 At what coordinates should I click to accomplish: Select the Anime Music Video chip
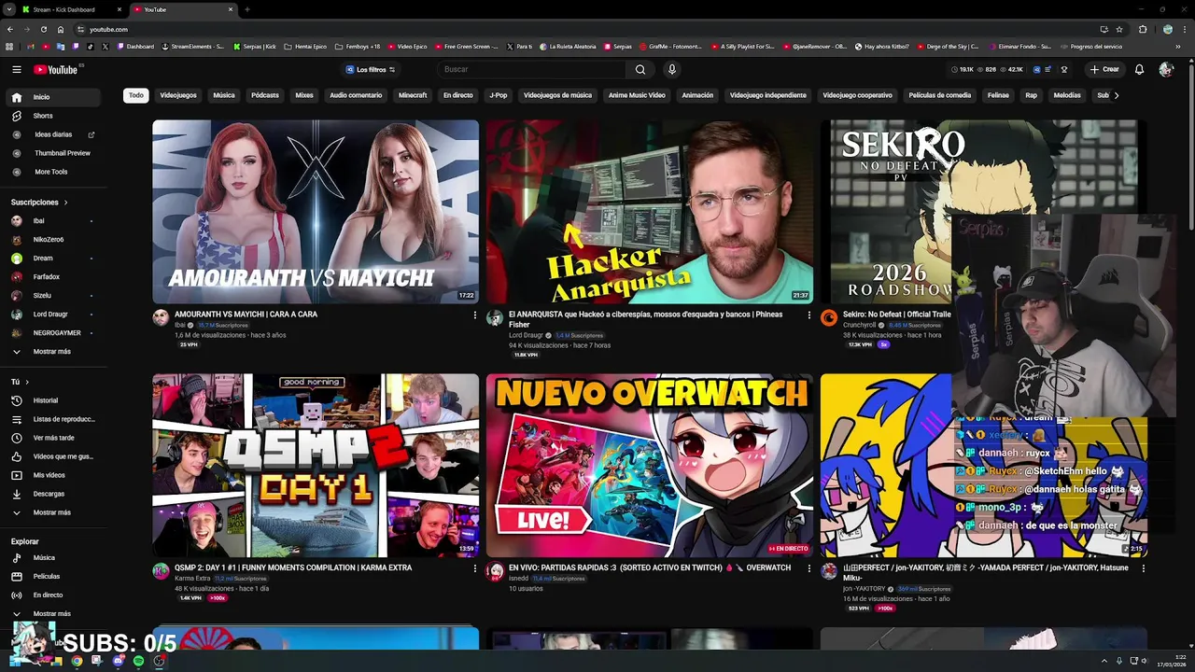click(637, 95)
